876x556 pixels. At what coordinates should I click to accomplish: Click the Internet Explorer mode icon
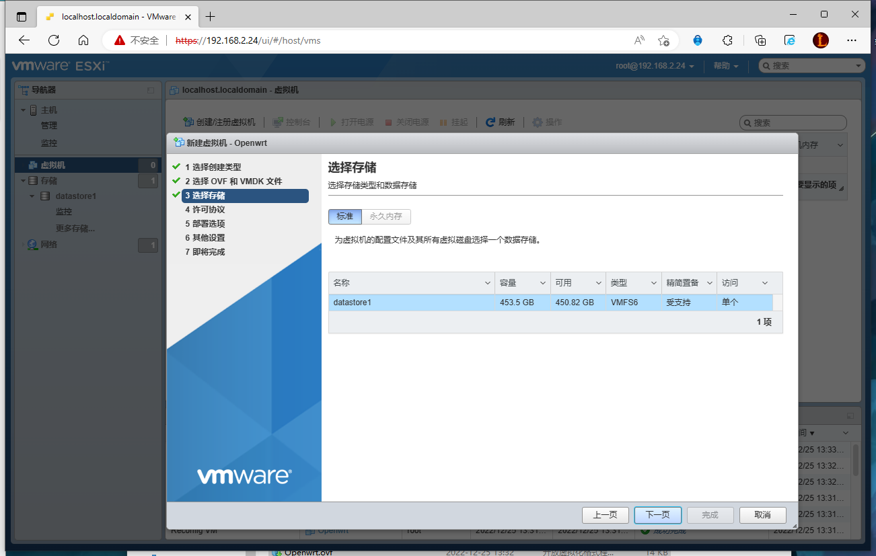click(x=791, y=40)
